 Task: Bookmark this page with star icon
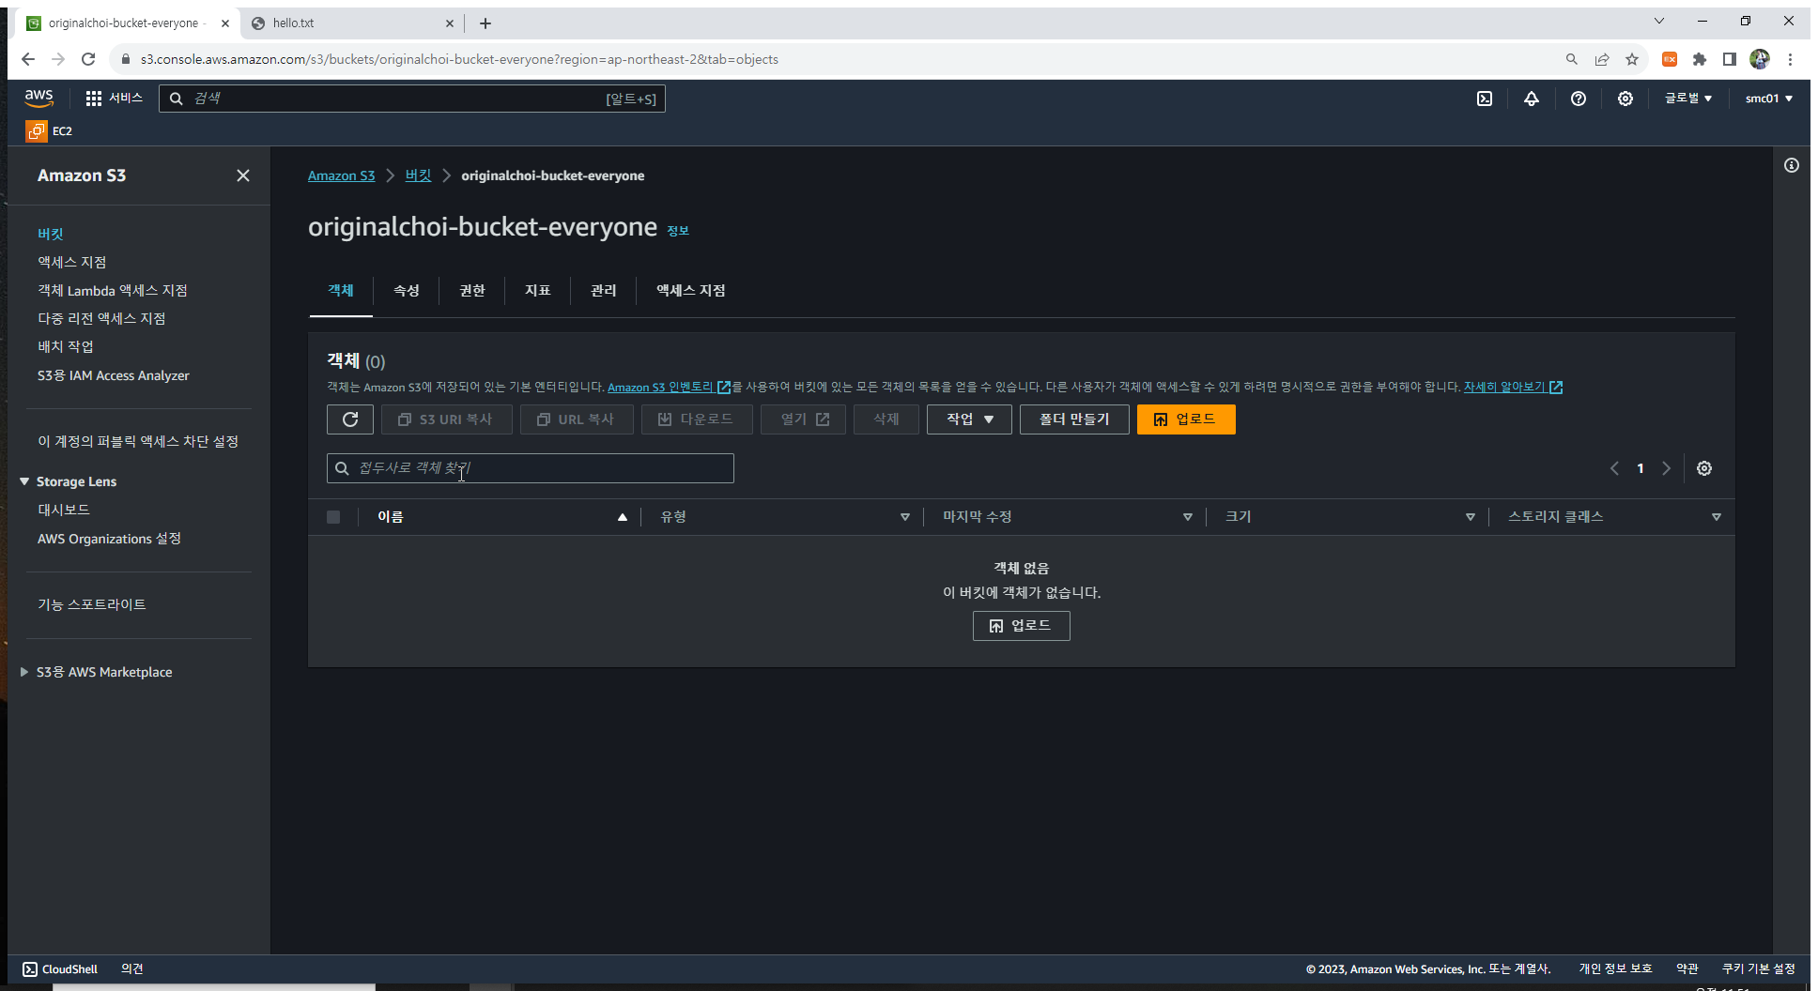[1632, 59]
